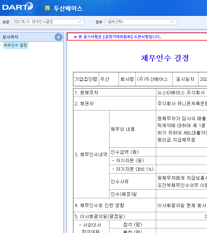Select 채무인수 결정 in document tree

point(16,45)
